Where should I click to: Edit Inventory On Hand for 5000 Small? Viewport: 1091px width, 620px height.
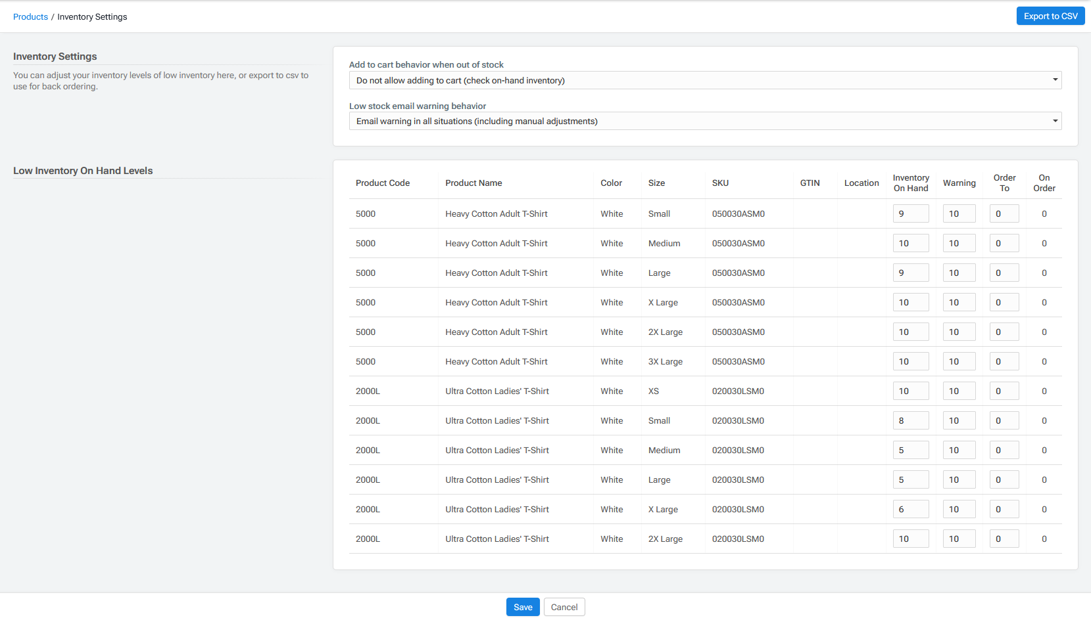tap(910, 214)
